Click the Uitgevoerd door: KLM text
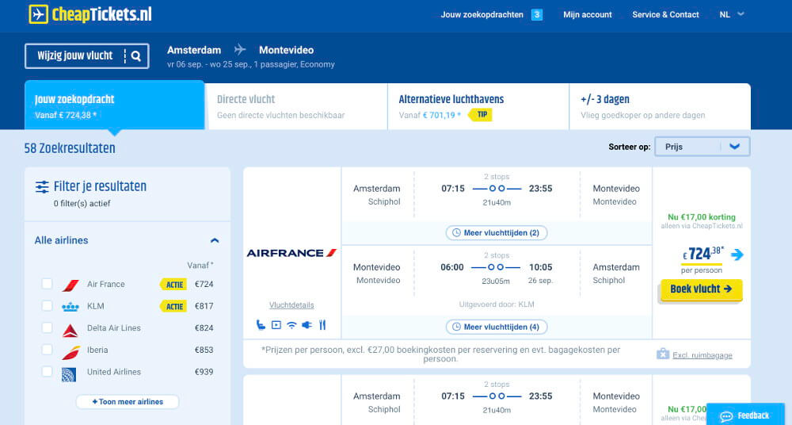Image resolution: width=792 pixels, height=425 pixels. (x=497, y=304)
